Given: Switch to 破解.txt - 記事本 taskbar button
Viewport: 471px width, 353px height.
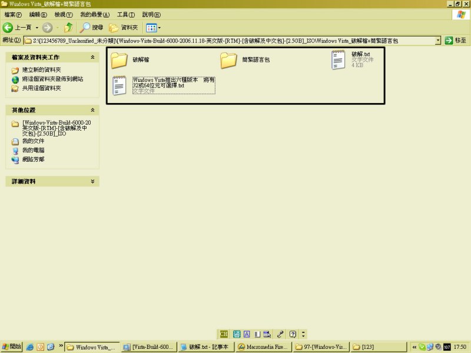Looking at the screenshot, I should [x=205, y=347].
